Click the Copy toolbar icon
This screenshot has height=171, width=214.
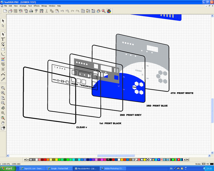coord(52,11)
